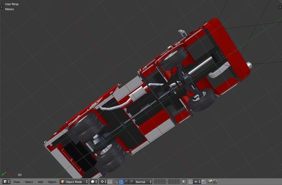
Task: Select the translate manipulator arrow icon
Action: (x=121, y=182)
